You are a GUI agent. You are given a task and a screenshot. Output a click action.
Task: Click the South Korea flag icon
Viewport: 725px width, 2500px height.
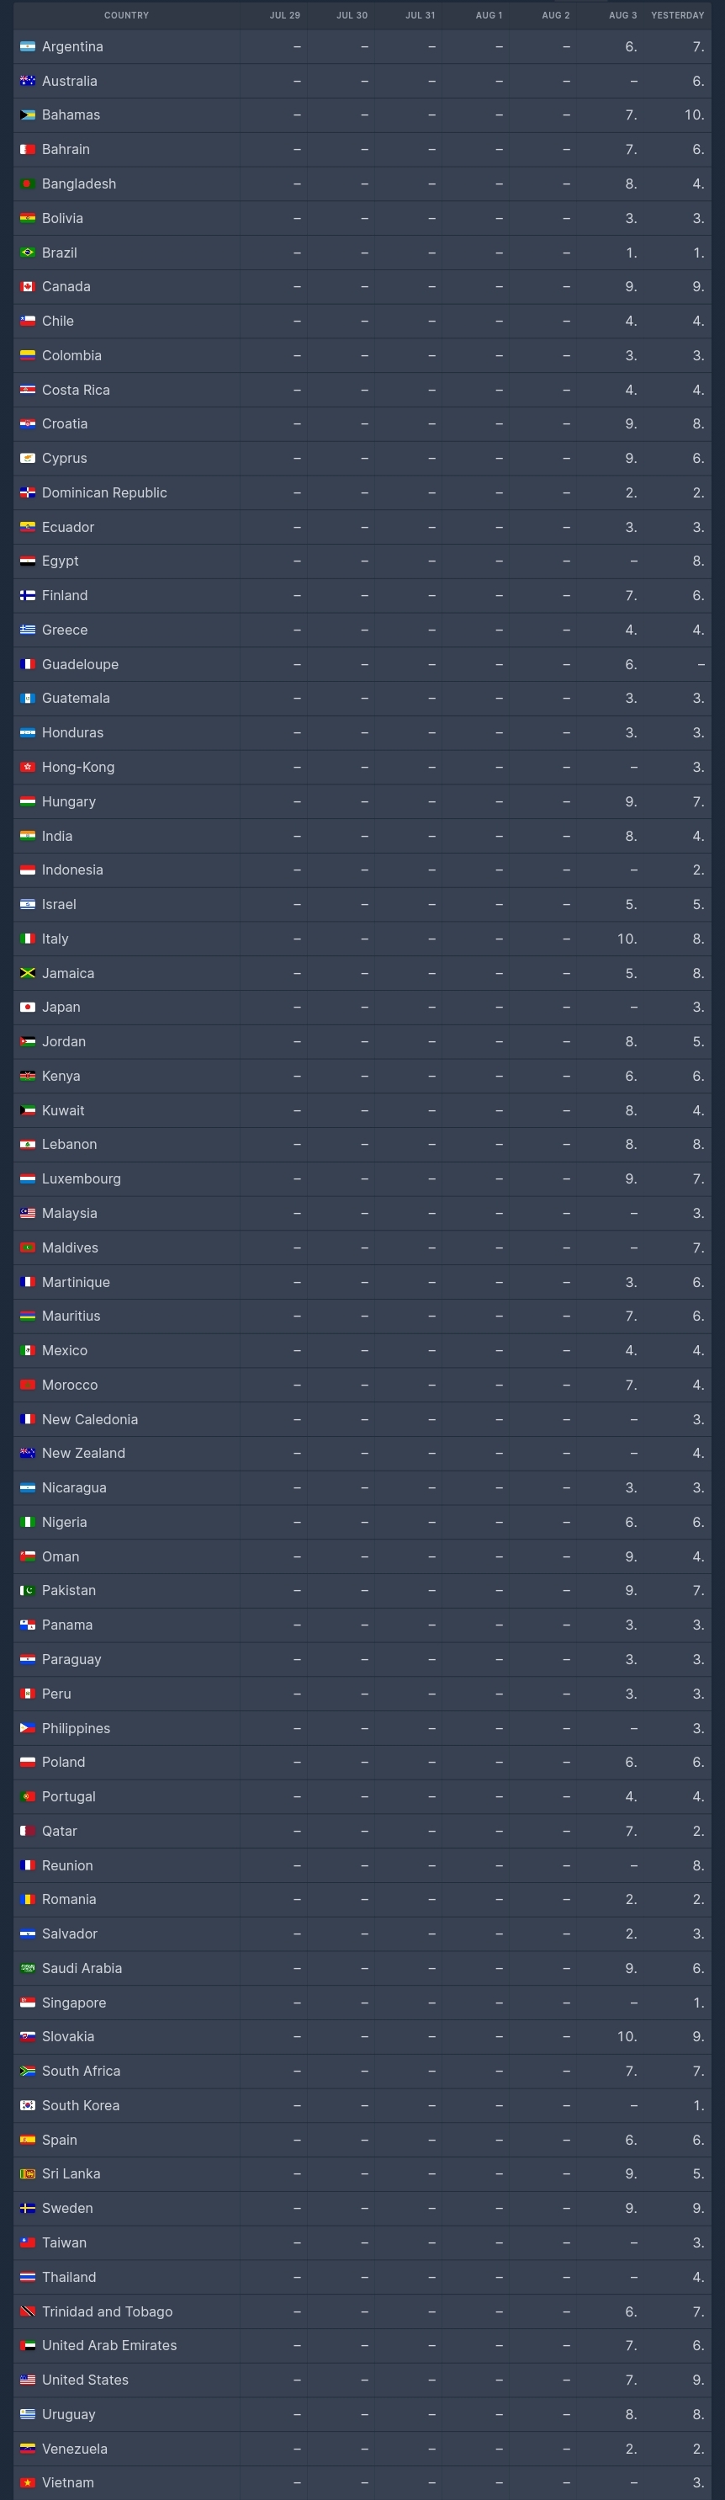[x=28, y=2105]
